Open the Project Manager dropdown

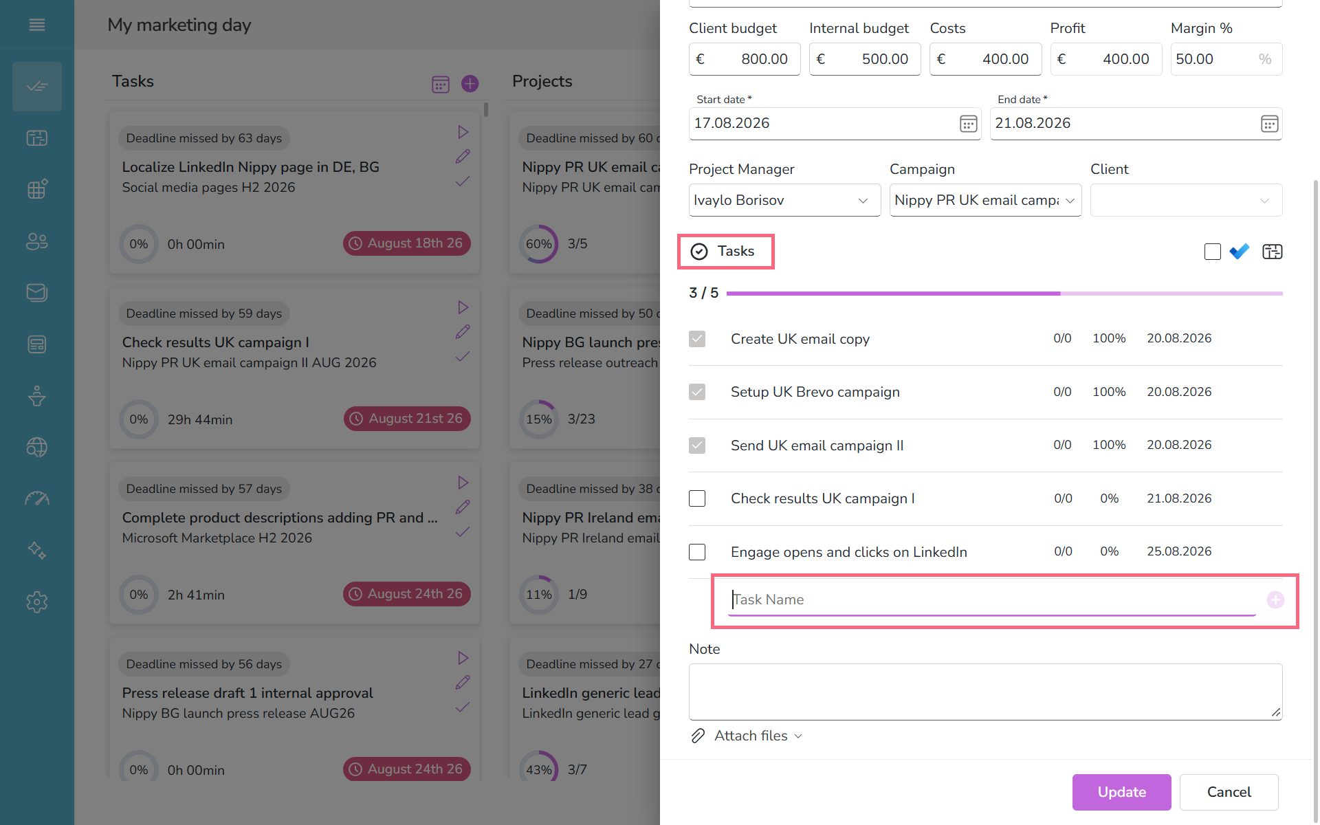(x=784, y=200)
